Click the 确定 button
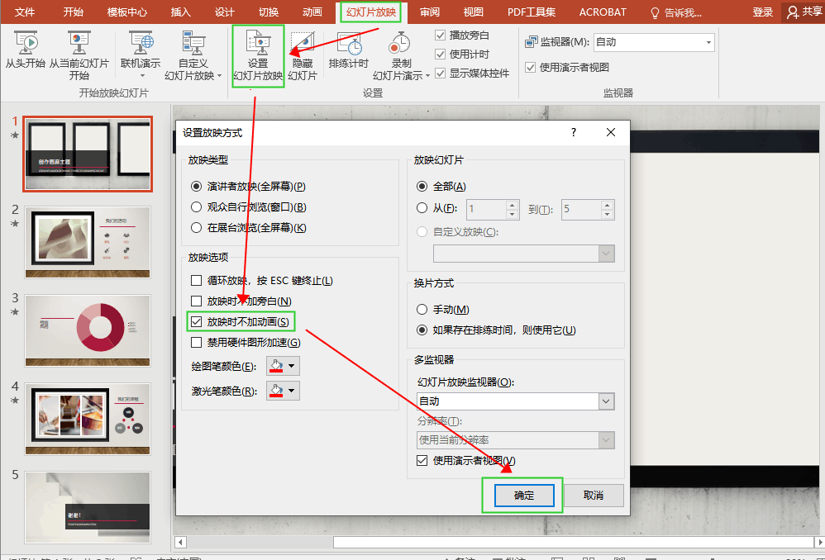Screen dimensions: 825x560 pos(524,496)
